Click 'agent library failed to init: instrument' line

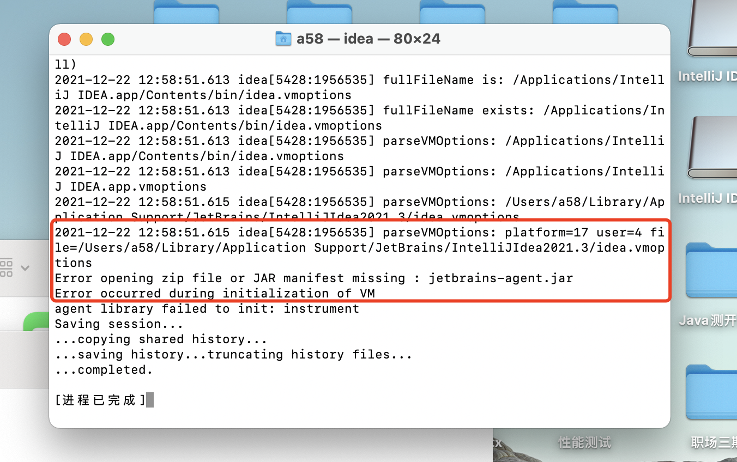[x=207, y=308]
